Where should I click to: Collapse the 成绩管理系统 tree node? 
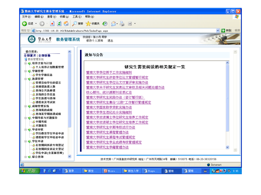coord(26,106)
